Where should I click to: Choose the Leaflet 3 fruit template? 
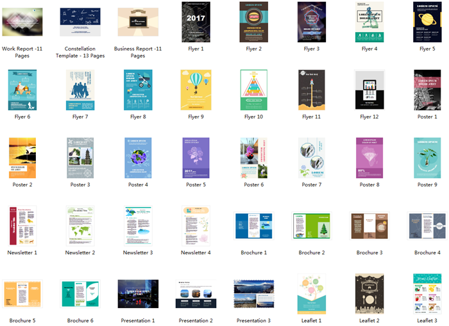tap(427, 294)
